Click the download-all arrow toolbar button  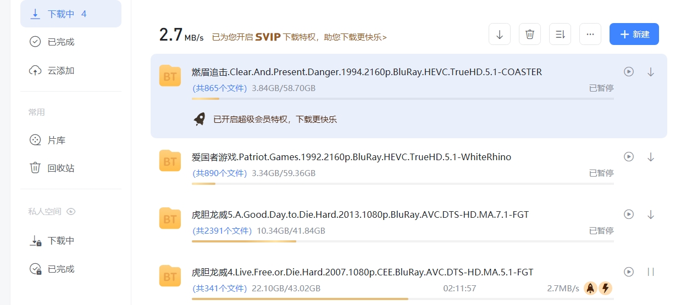tap(499, 34)
